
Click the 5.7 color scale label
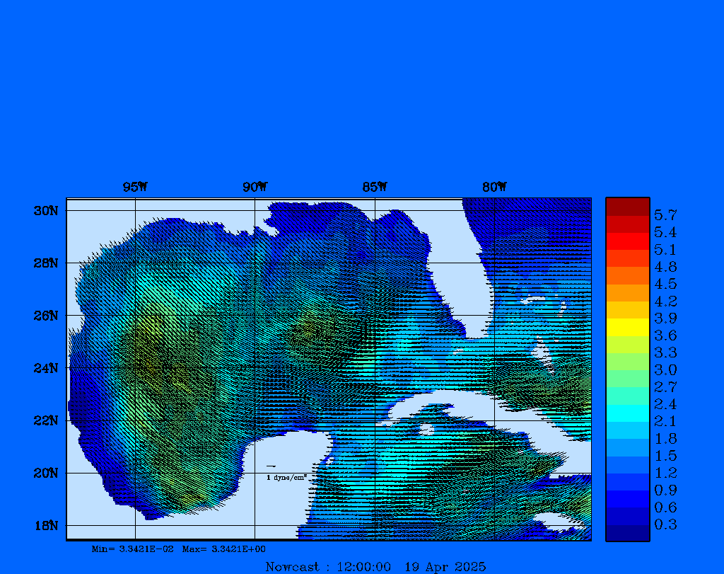(665, 214)
